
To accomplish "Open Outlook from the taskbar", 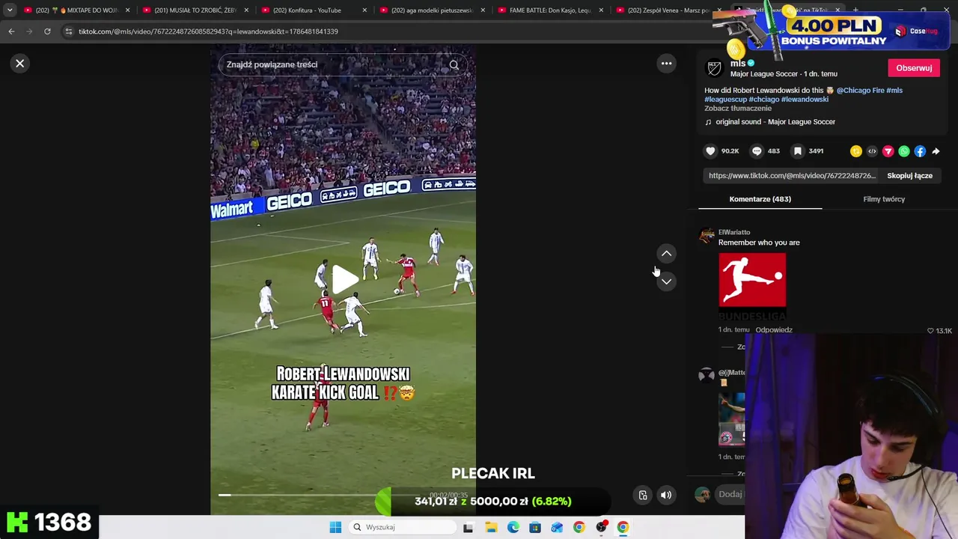I will tap(557, 527).
